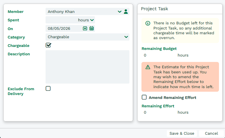The image size is (225, 138).
Task: Click the Remaining Budget label
Action: point(159,49)
